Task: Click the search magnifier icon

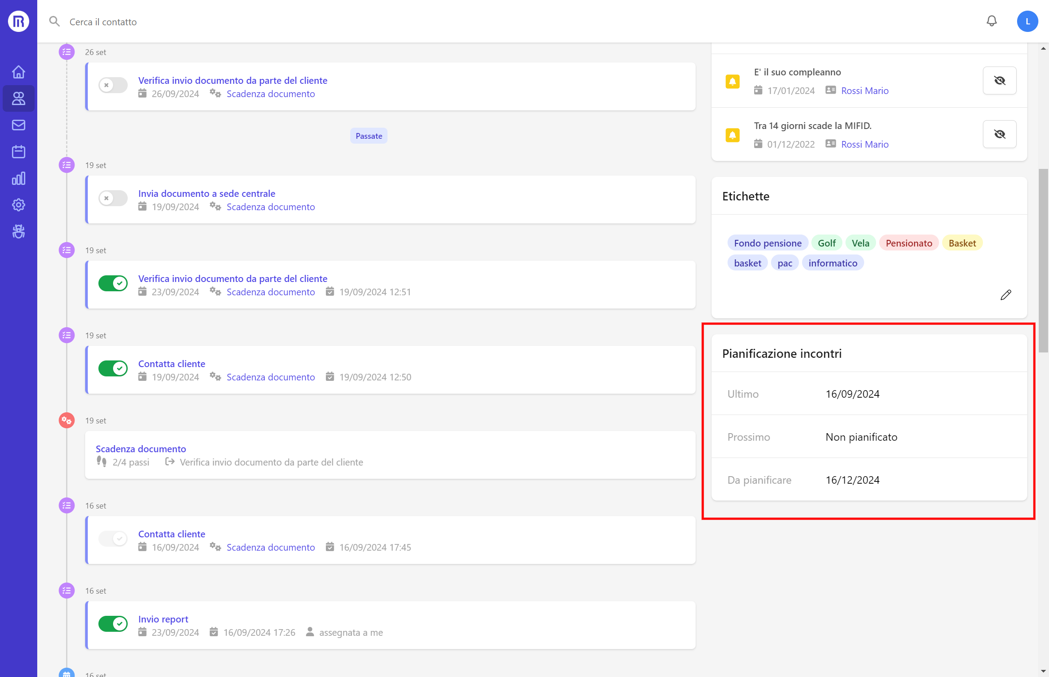Action: tap(55, 21)
